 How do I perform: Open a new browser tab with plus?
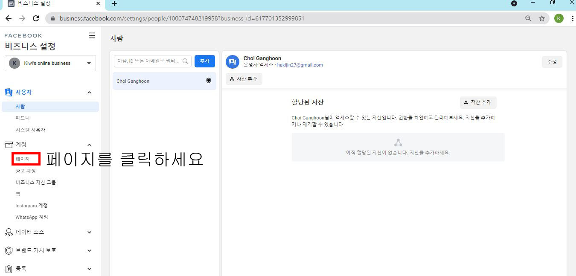(114, 3)
